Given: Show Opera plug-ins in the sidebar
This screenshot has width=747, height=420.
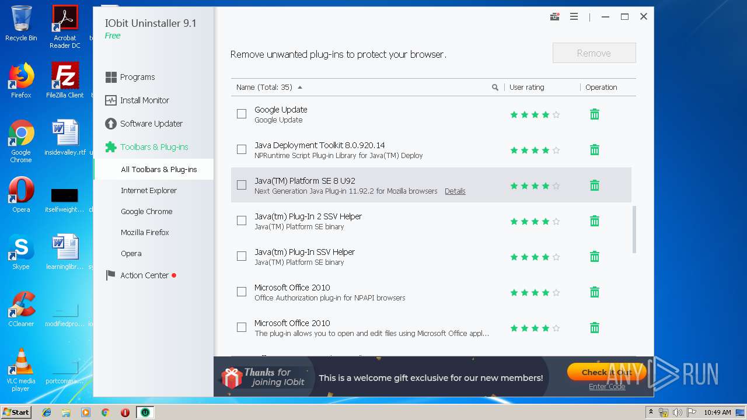Looking at the screenshot, I should click(131, 253).
